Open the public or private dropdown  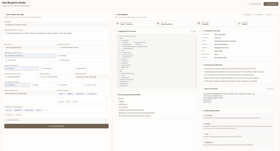[83, 48]
